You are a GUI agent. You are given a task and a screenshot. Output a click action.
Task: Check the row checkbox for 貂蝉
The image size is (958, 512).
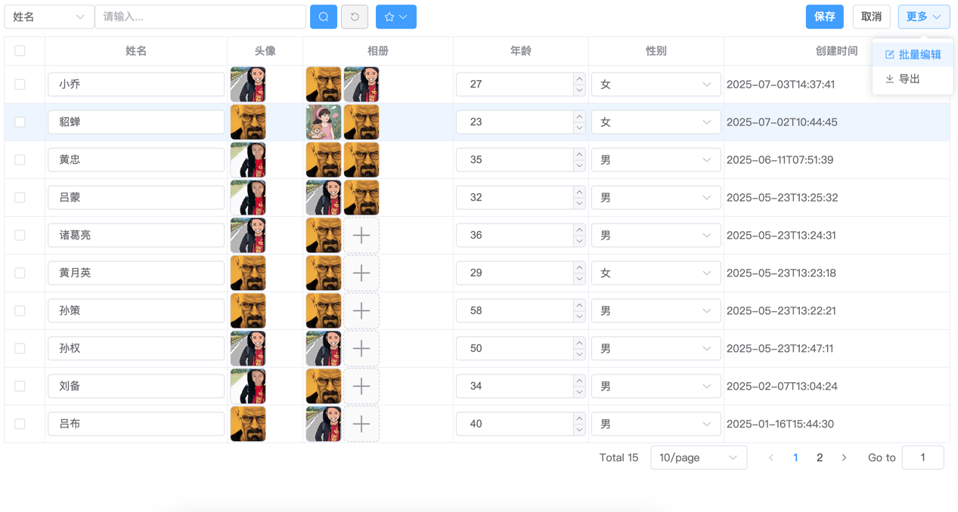[x=20, y=122]
